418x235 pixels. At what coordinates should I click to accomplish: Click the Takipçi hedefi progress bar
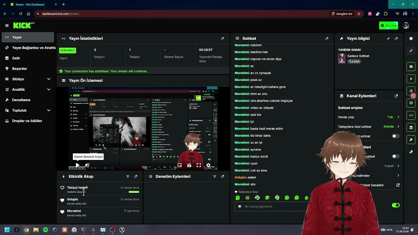pyautogui.click(x=134, y=192)
